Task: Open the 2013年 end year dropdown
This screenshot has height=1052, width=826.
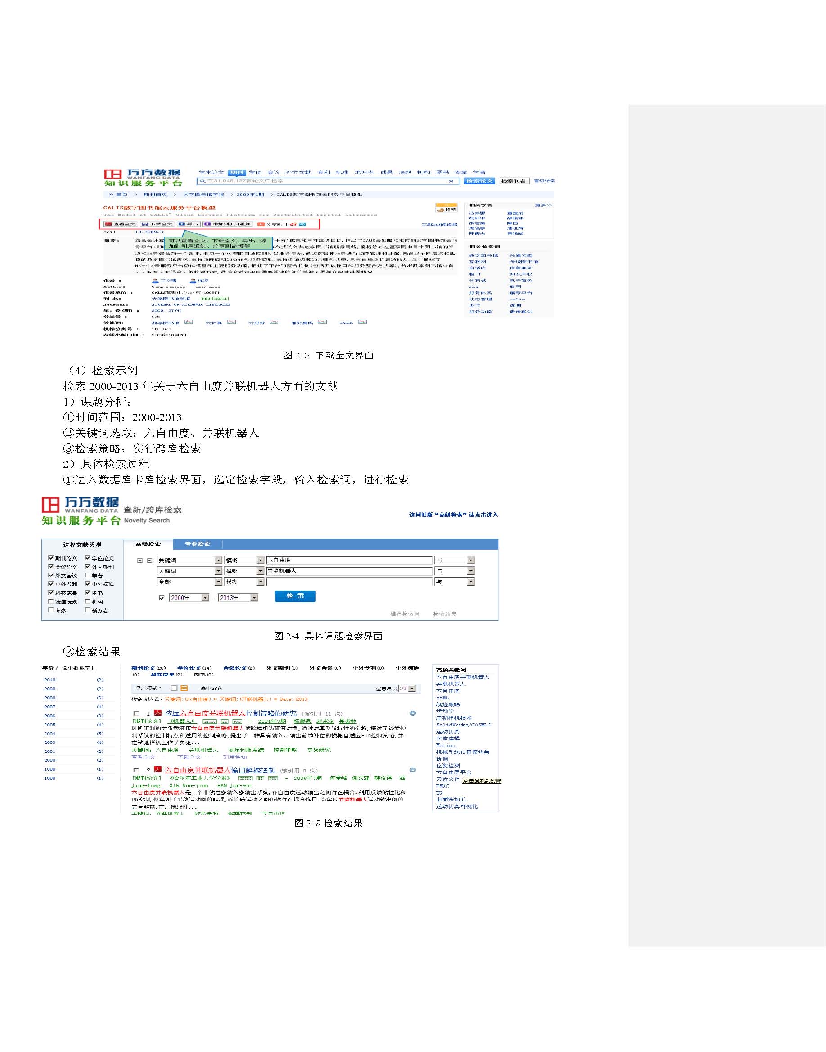Action: [253, 598]
